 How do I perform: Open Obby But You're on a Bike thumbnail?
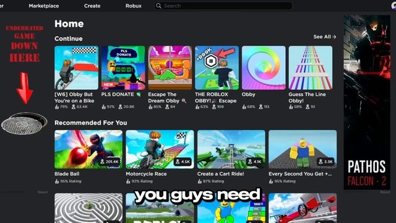tap(76, 68)
